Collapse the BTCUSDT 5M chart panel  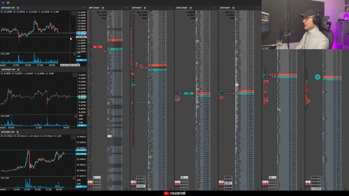click(83, 132)
